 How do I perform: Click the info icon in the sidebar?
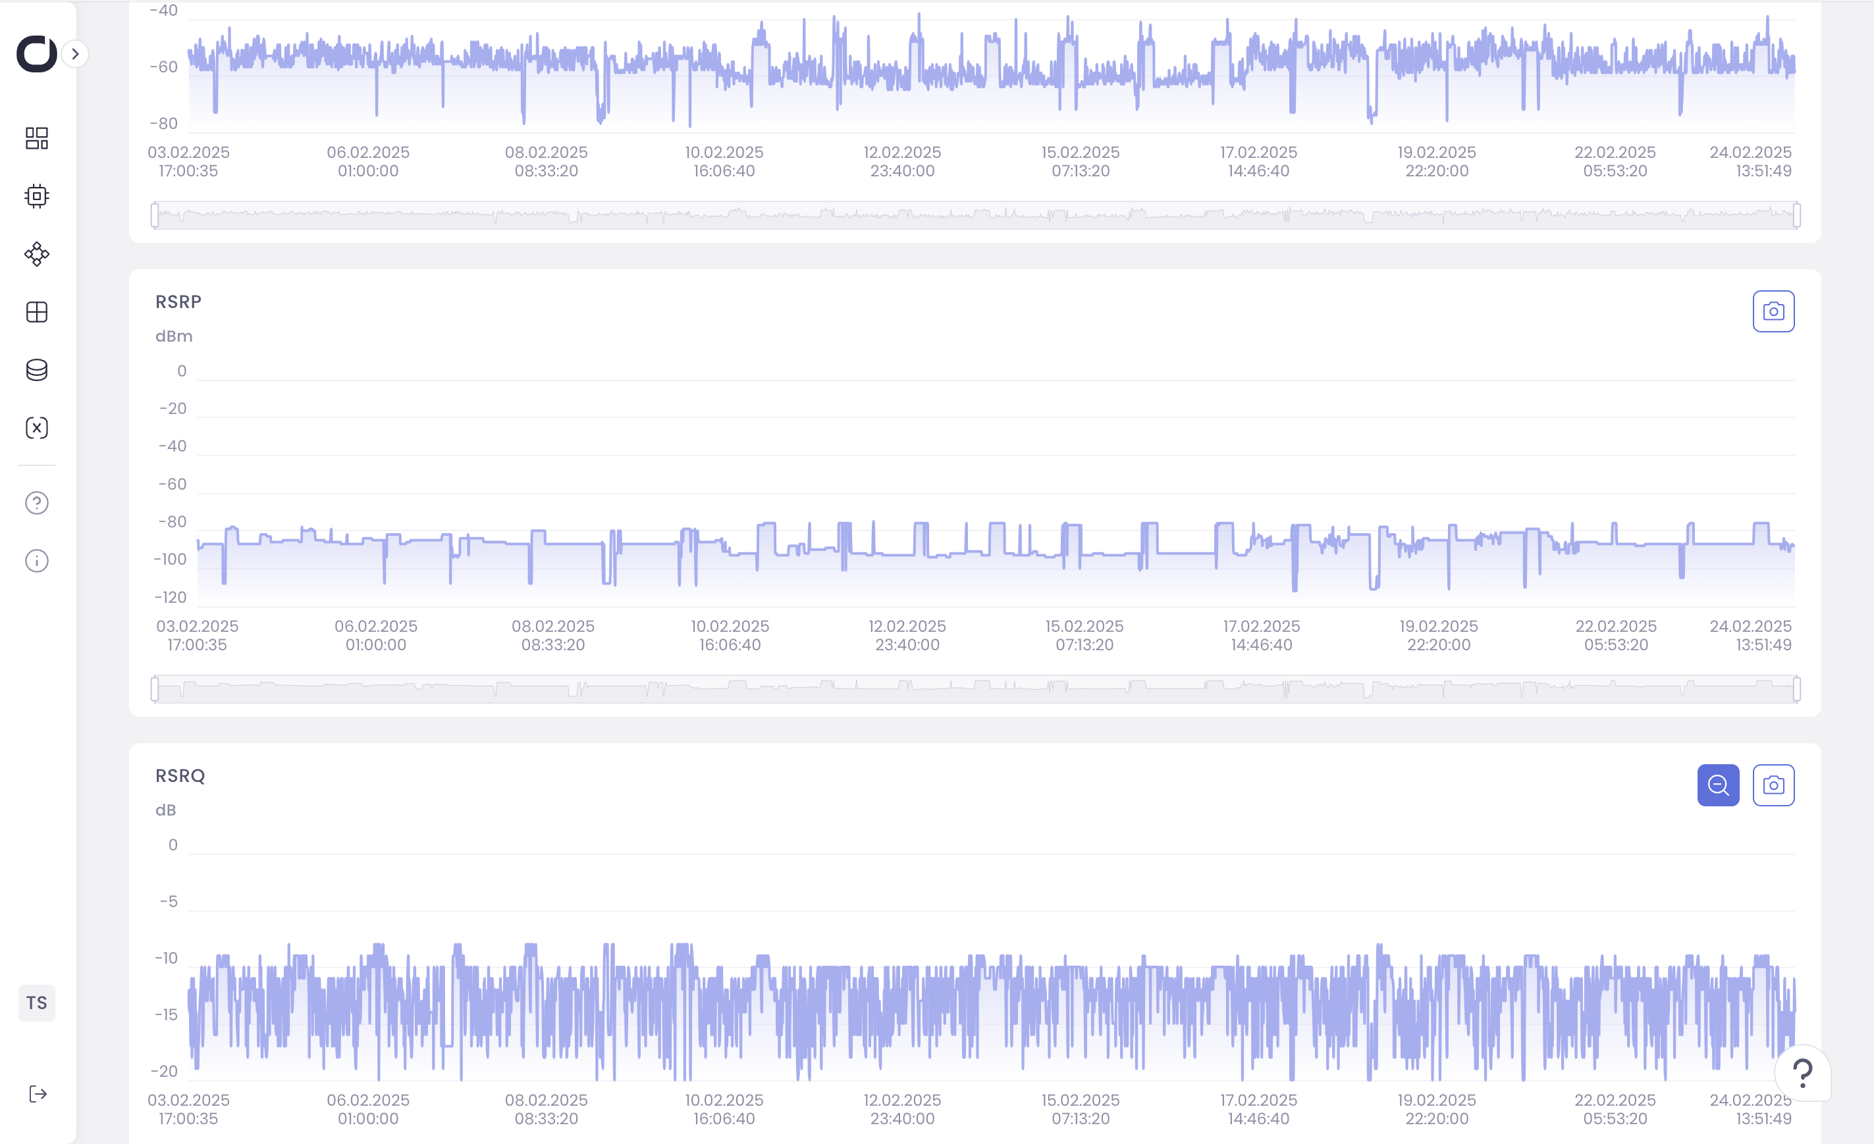tap(36, 560)
